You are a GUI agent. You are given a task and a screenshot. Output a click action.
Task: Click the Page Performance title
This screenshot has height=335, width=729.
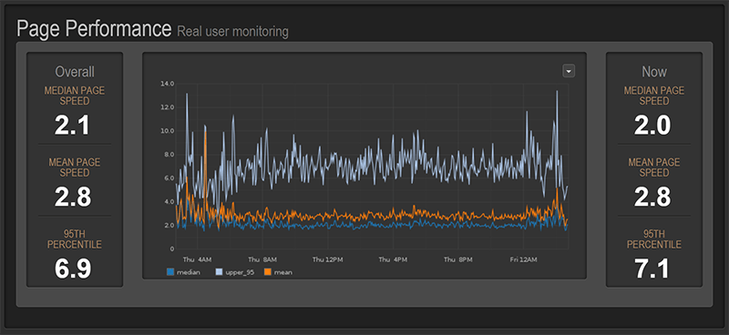pyautogui.click(x=94, y=29)
